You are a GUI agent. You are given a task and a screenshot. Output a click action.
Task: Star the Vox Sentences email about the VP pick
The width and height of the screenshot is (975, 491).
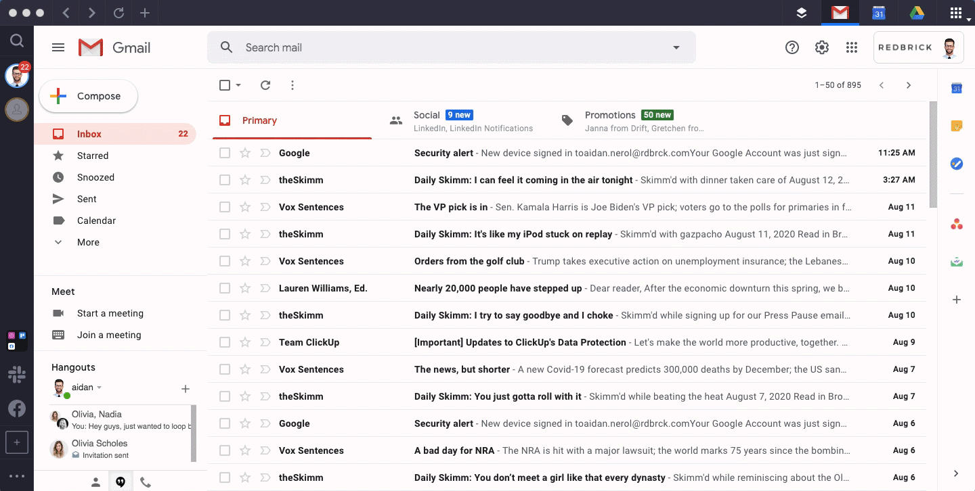pos(244,207)
